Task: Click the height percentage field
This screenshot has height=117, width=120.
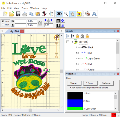Action: coord(32,25)
